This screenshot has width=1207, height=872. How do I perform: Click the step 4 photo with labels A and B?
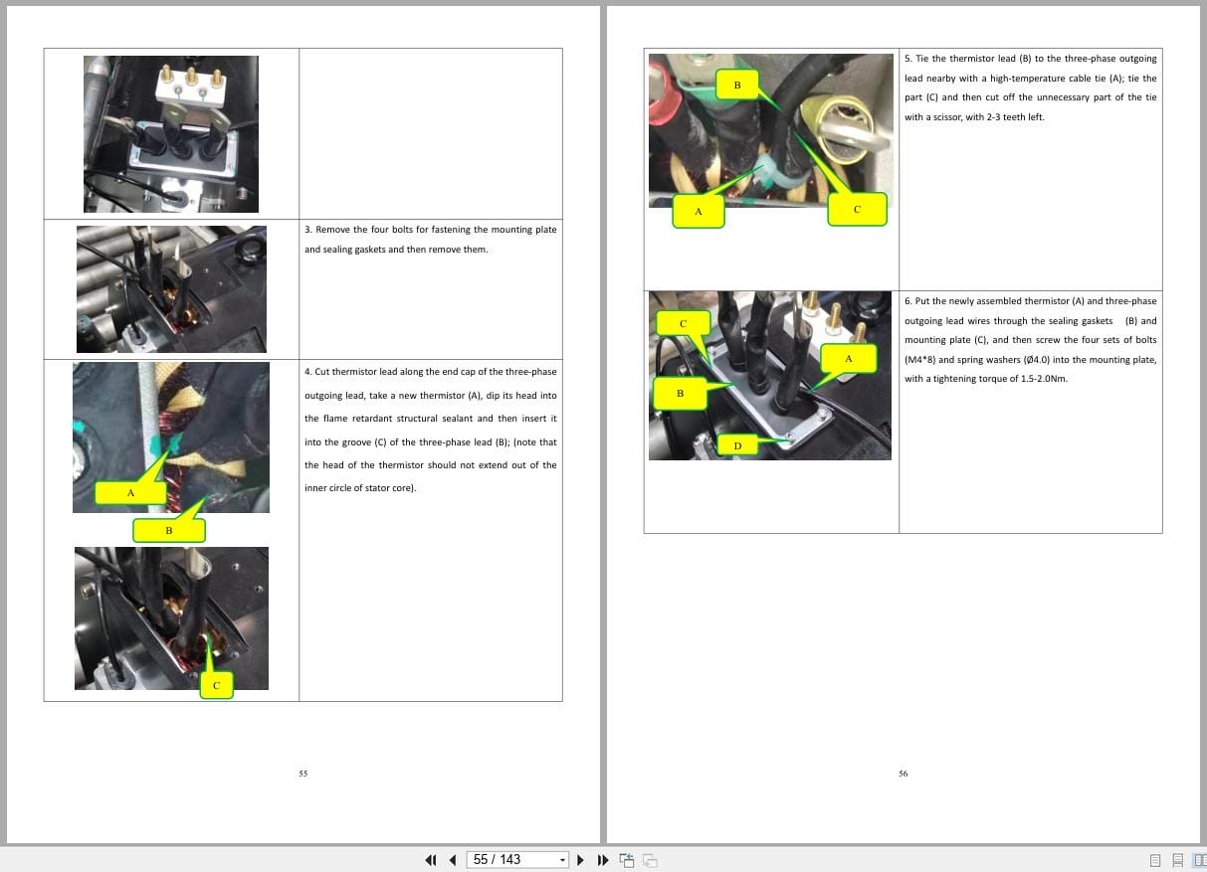171,437
